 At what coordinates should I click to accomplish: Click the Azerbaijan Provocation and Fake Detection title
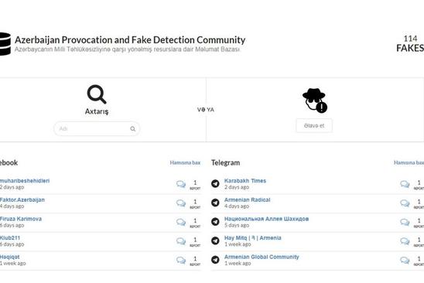point(130,39)
